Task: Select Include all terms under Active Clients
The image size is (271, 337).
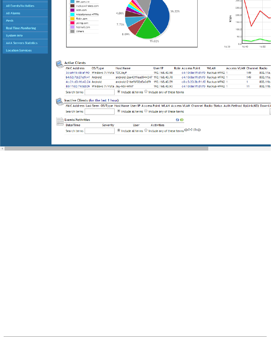Action: [119, 92]
